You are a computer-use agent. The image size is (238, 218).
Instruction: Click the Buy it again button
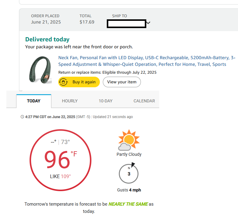click(x=79, y=82)
